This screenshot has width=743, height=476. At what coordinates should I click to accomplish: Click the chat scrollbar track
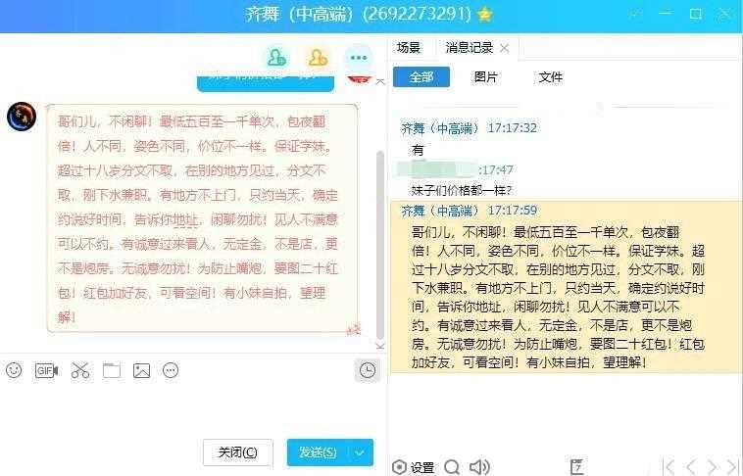coord(380,245)
